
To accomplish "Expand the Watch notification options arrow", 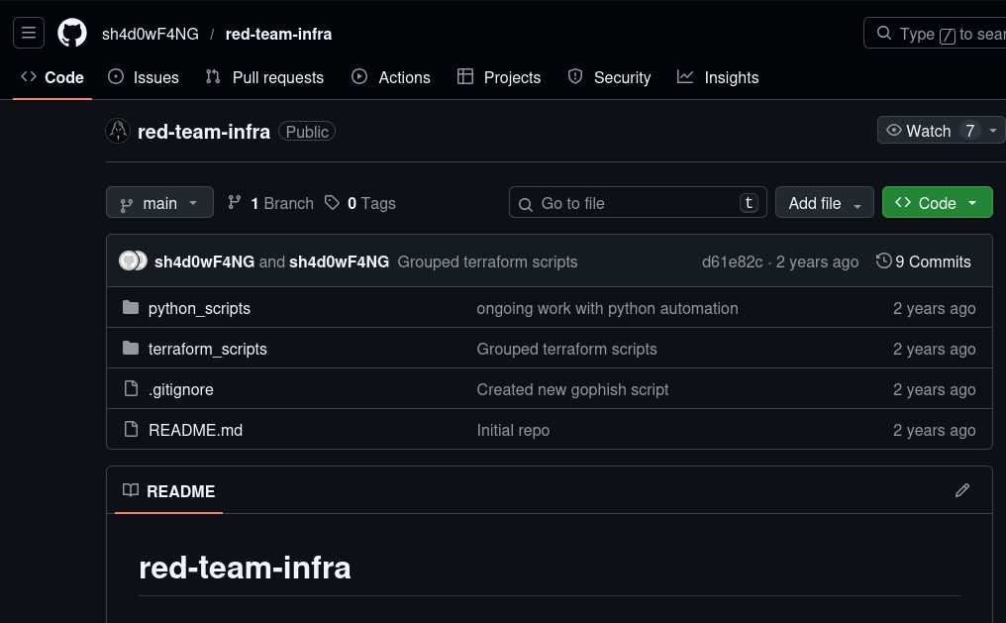I will (993, 131).
